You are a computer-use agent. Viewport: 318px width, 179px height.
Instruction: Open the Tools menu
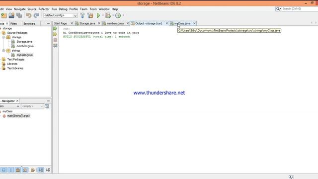pyautogui.click(x=93, y=9)
